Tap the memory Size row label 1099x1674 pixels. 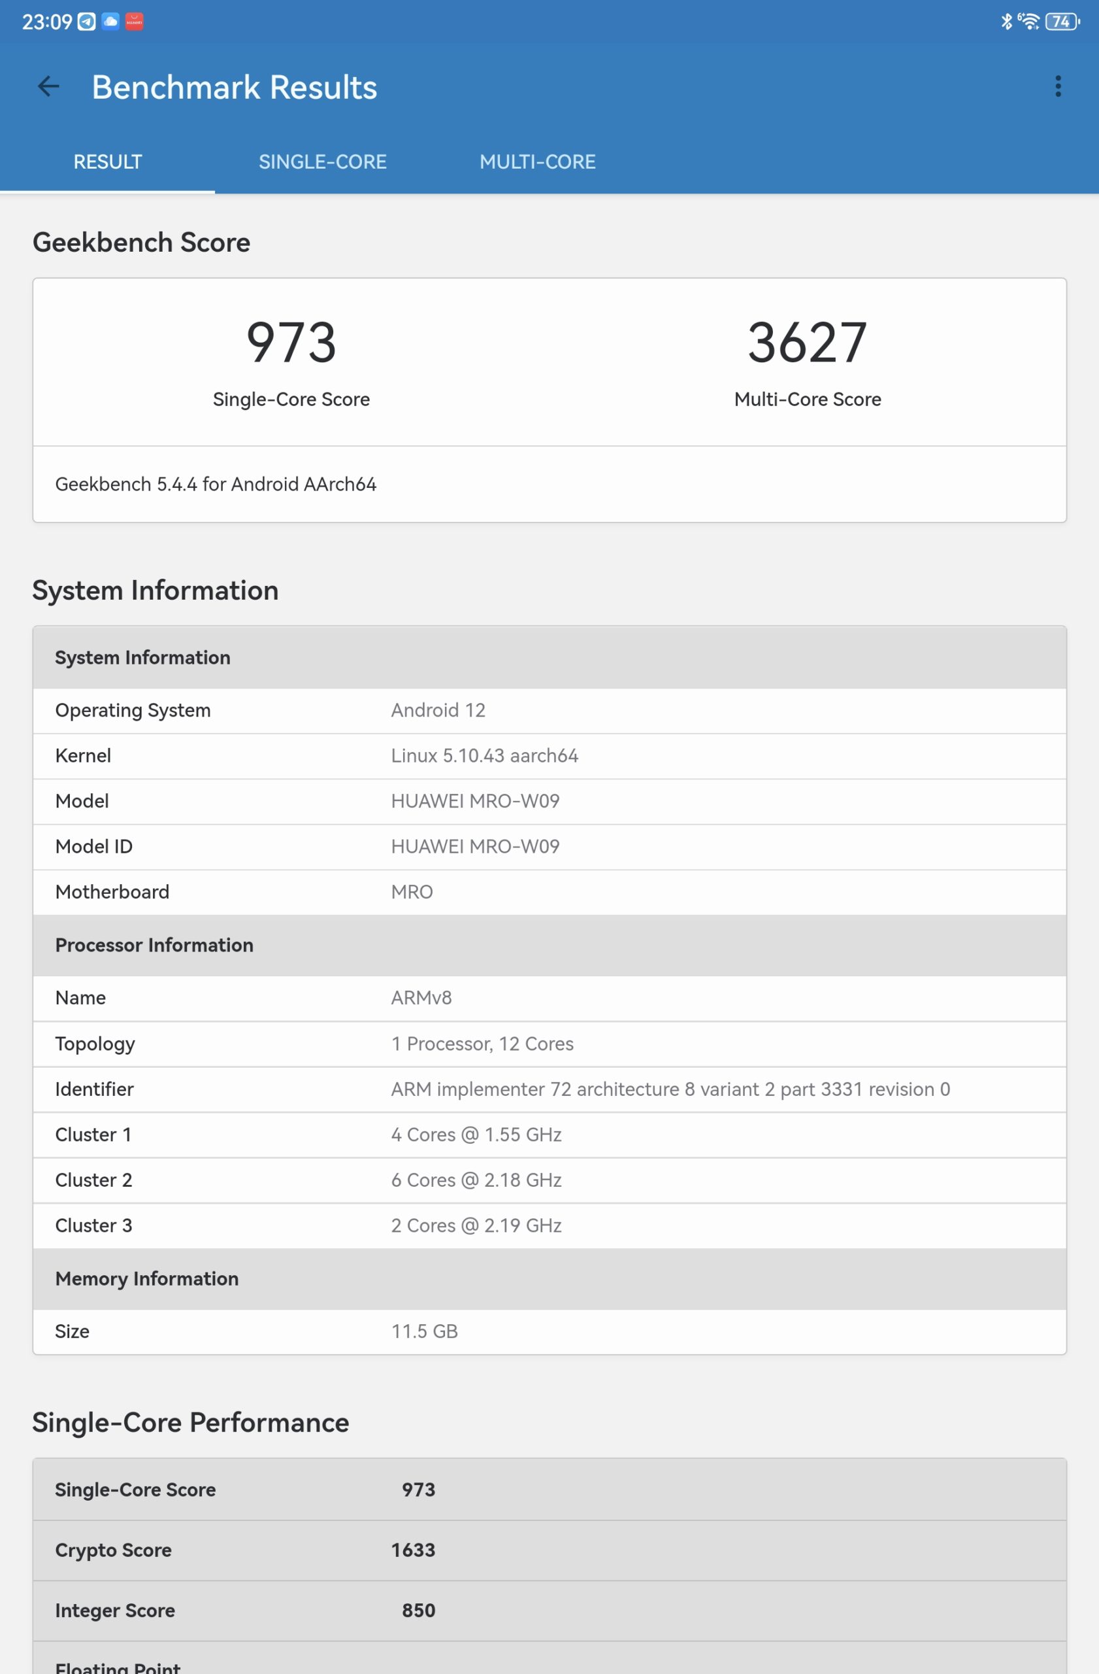coord(73,1331)
